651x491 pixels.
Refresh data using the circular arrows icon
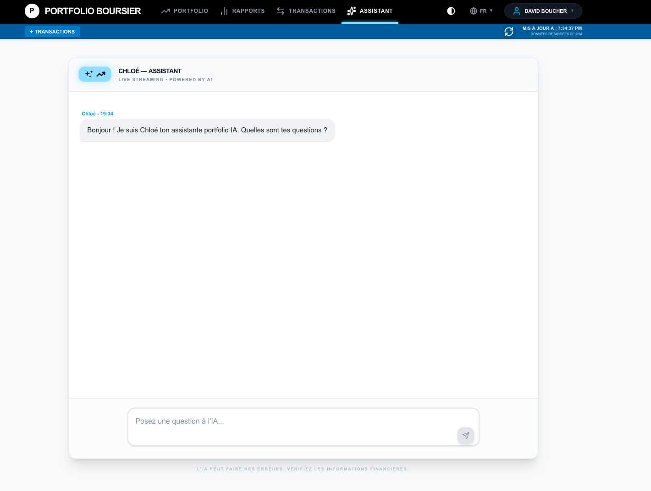click(x=509, y=32)
